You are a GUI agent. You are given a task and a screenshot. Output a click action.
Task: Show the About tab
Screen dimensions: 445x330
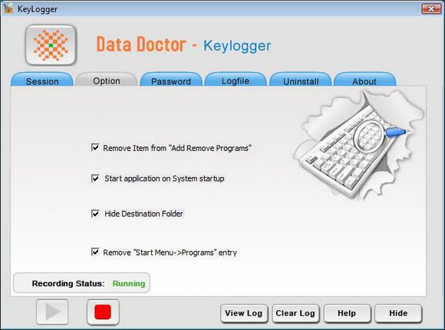click(x=364, y=80)
